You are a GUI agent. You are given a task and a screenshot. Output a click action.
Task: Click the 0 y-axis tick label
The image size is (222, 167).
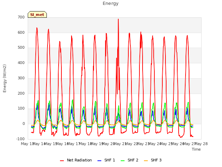24,124
